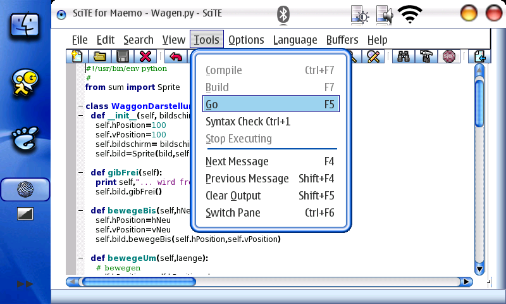Open the Help menu

click(x=377, y=40)
